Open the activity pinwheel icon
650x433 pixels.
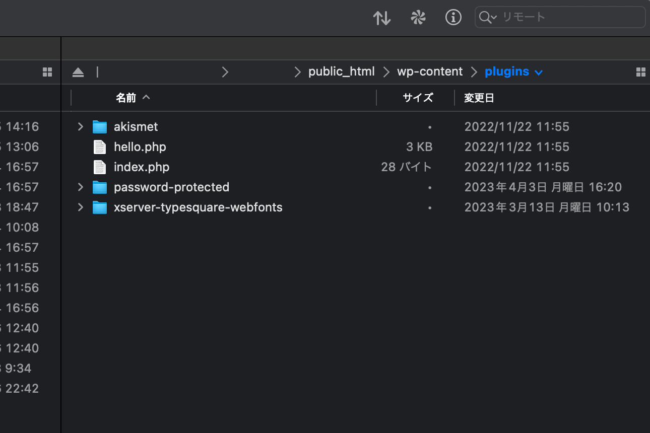[418, 18]
